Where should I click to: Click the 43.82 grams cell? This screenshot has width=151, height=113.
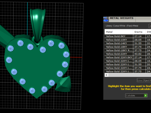pos(139,54)
